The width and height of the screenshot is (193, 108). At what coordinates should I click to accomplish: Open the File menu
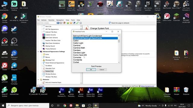[x=38, y=20]
